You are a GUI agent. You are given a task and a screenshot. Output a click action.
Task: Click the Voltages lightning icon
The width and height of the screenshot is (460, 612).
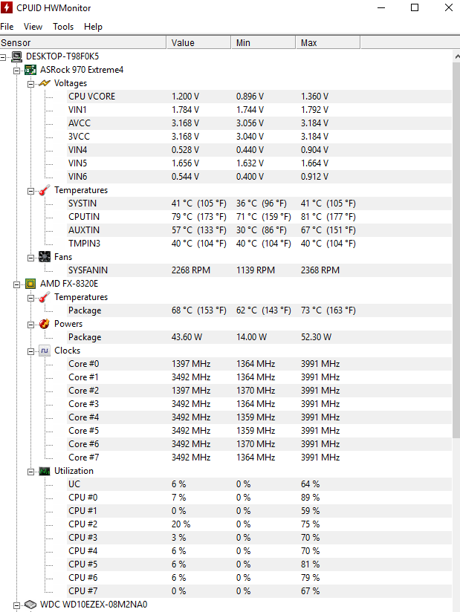(x=45, y=83)
